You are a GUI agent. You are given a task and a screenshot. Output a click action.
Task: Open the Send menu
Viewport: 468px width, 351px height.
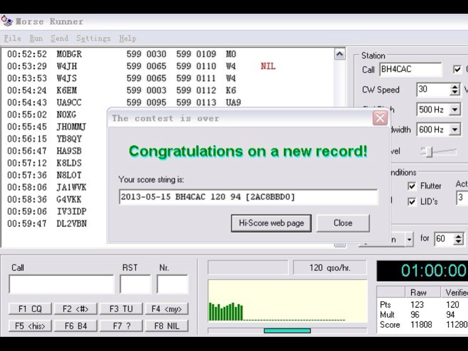point(59,38)
